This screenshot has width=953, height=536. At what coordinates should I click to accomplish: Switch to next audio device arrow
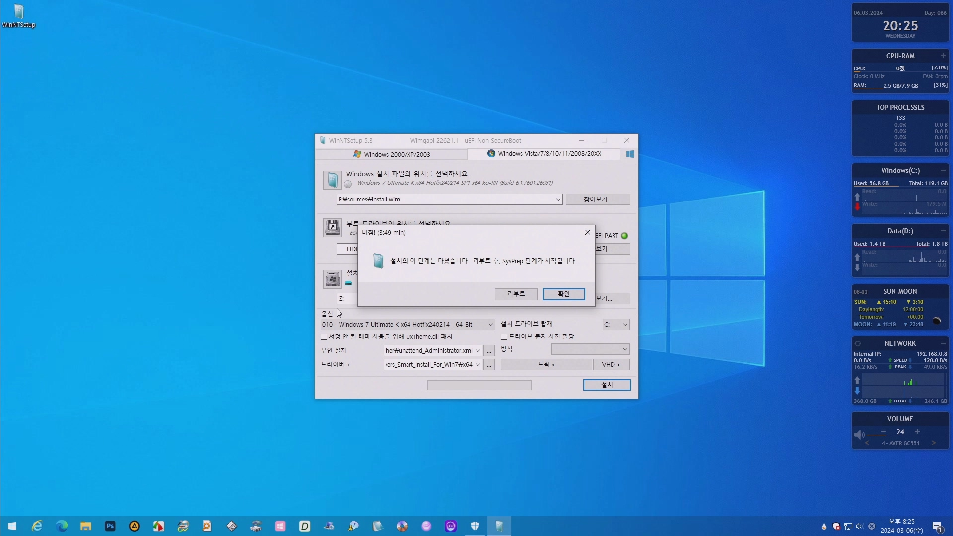934,443
